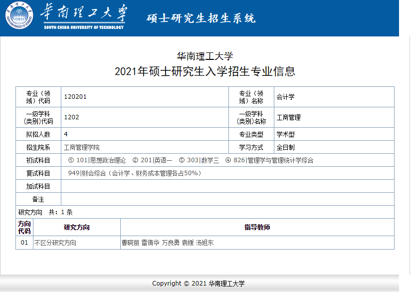
Task: Click the 硕士研究生招生系统 header title
Action: point(201,18)
